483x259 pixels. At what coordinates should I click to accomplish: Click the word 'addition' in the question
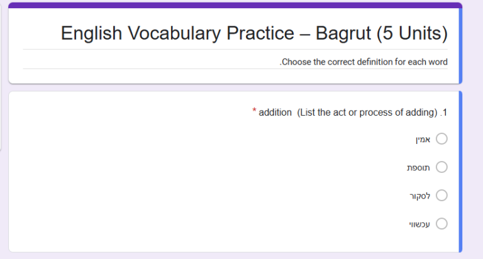[275, 113]
